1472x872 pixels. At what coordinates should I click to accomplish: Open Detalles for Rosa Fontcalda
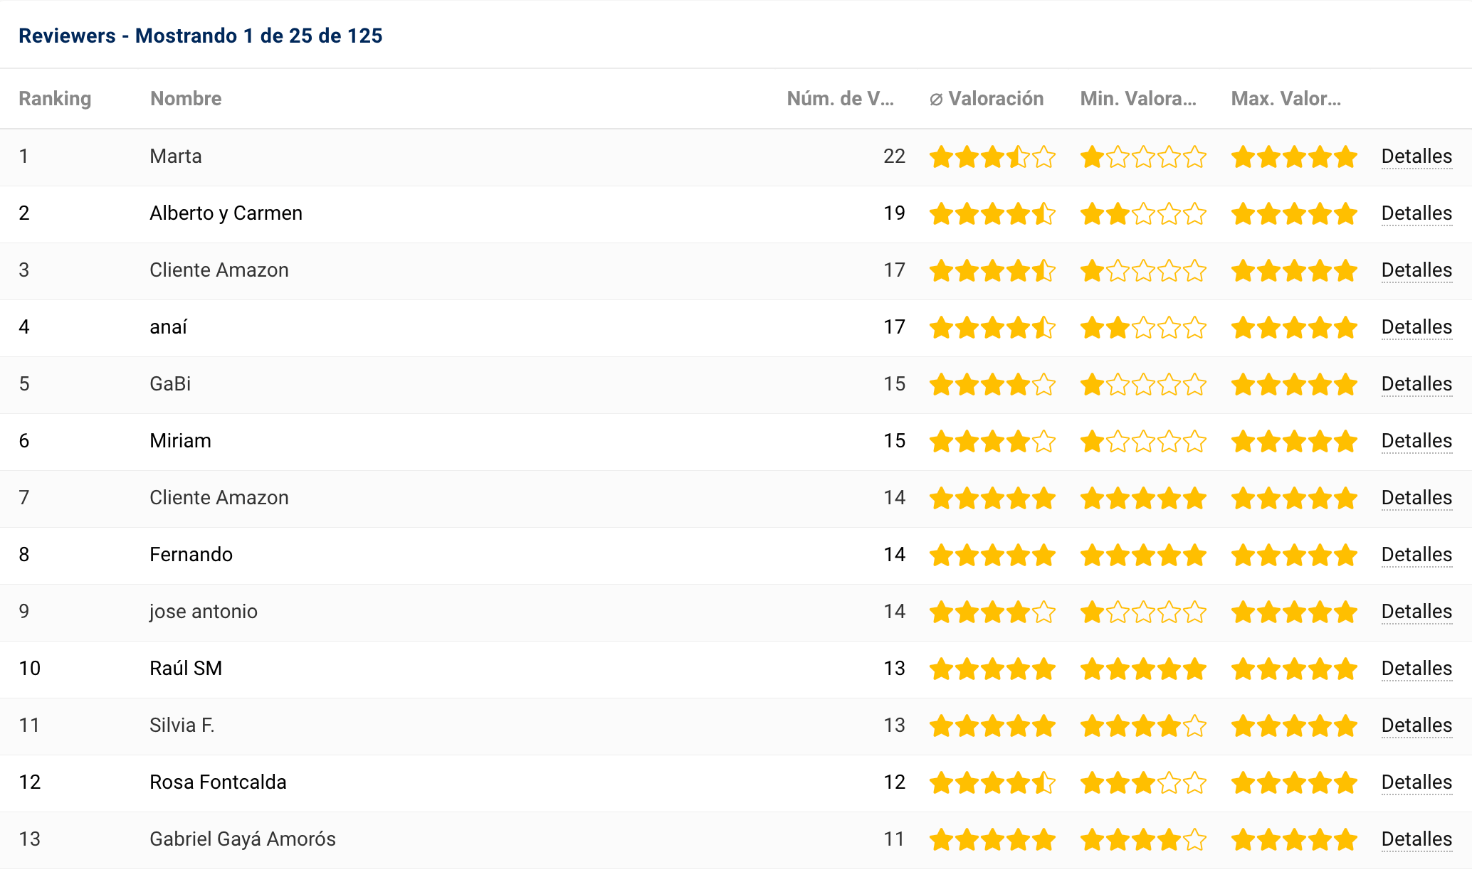[x=1416, y=782]
